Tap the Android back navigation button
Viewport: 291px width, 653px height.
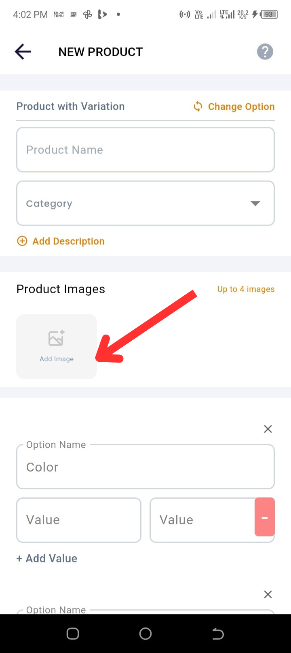(x=218, y=634)
